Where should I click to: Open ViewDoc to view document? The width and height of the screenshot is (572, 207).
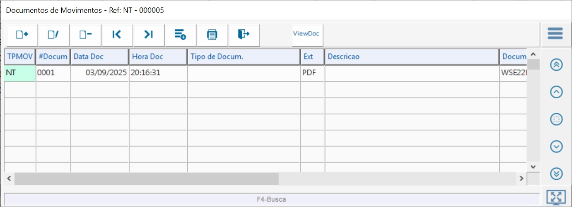point(307,34)
